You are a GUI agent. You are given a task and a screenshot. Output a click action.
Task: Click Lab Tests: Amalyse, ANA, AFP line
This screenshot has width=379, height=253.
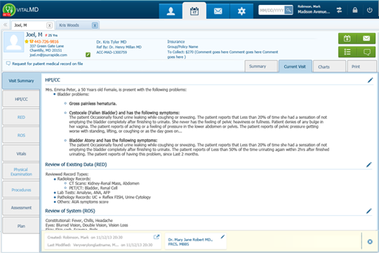(x=84, y=193)
